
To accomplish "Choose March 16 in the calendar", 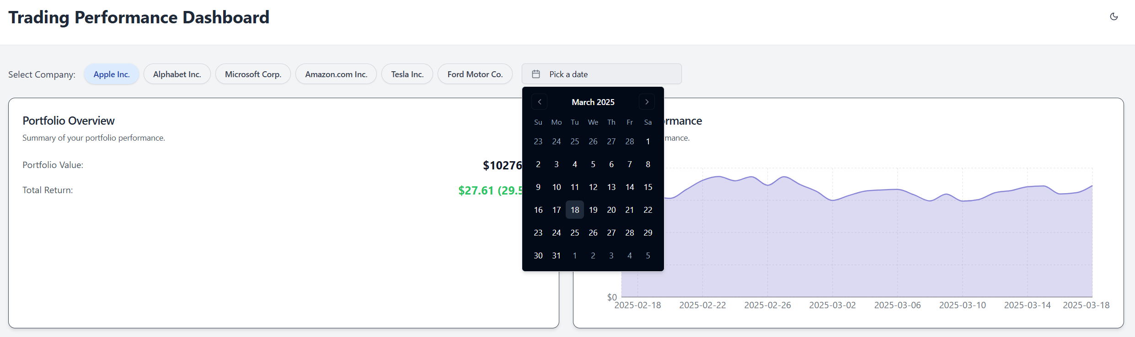I will tap(538, 210).
